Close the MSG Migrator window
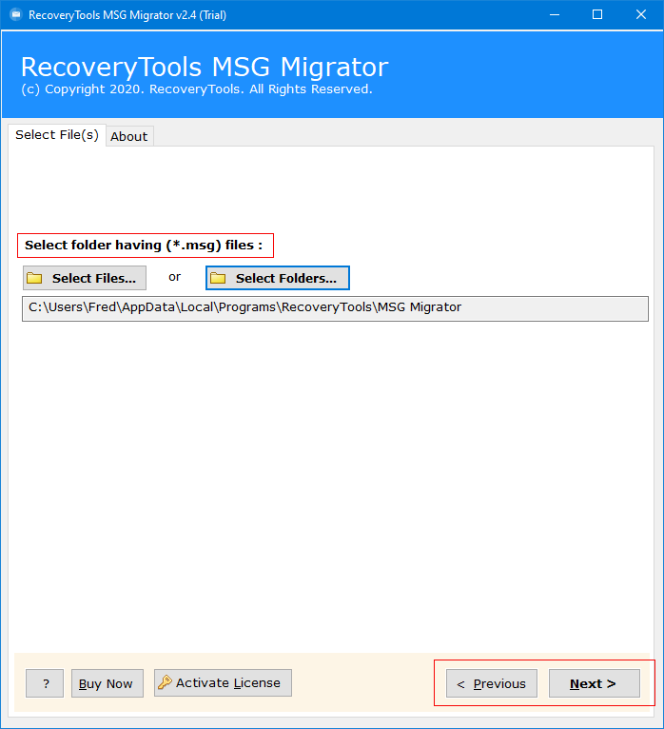The height and width of the screenshot is (729, 664). coord(641,15)
